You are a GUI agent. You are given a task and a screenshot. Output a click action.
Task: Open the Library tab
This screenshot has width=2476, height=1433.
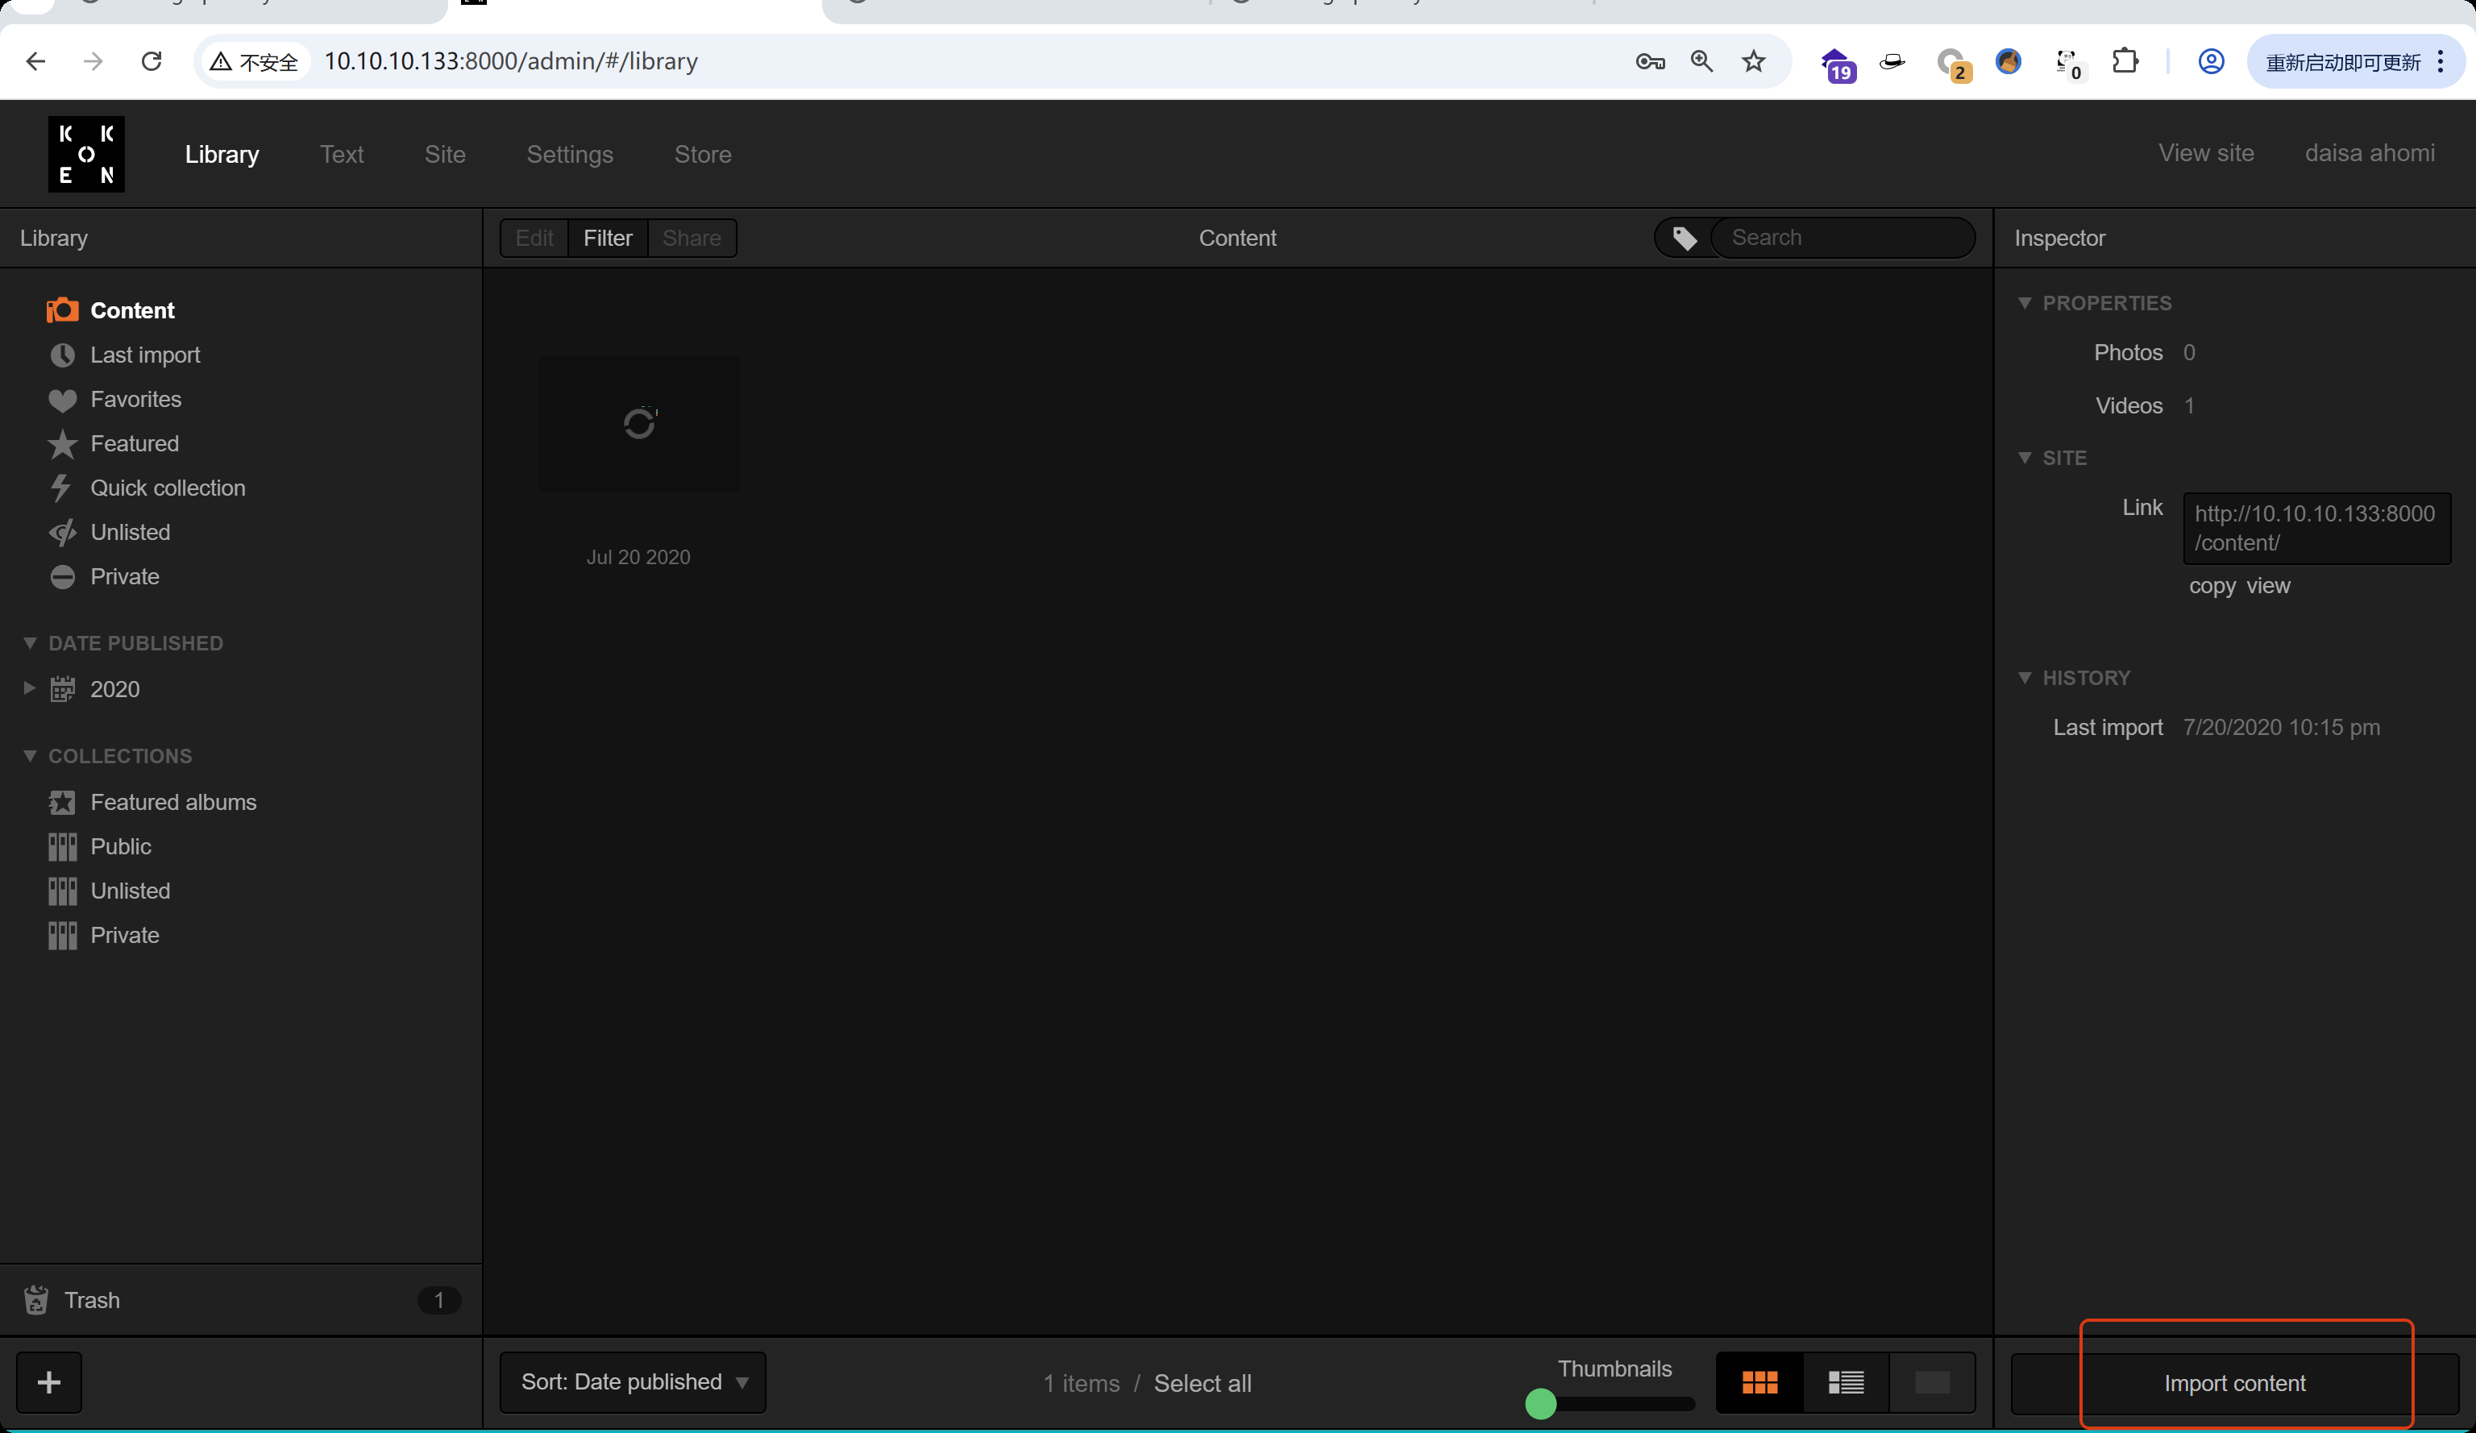coord(222,154)
